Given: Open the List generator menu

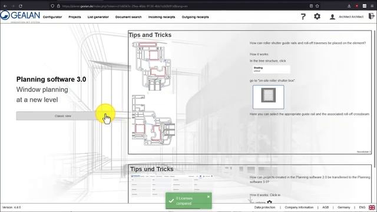Looking at the screenshot, I should pos(98,17).
